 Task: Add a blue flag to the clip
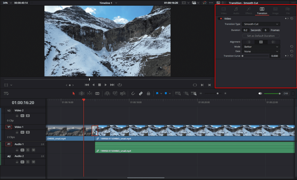(157, 93)
